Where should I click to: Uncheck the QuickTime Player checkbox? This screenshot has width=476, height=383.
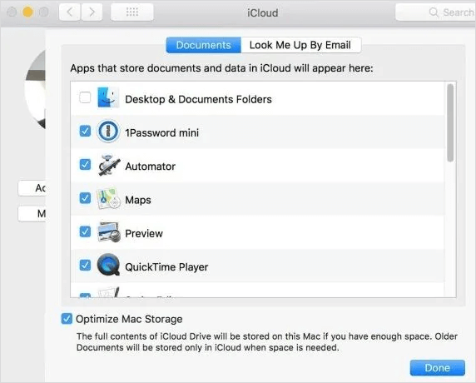(85, 265)
